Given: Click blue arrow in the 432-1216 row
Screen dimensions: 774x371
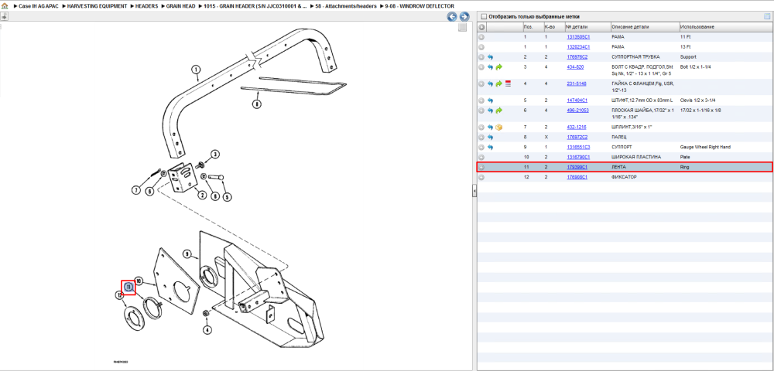Looking at the screenshot, I should 490,127.
